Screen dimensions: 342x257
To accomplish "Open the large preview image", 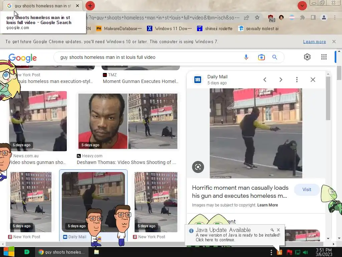I will pos(256,133).
